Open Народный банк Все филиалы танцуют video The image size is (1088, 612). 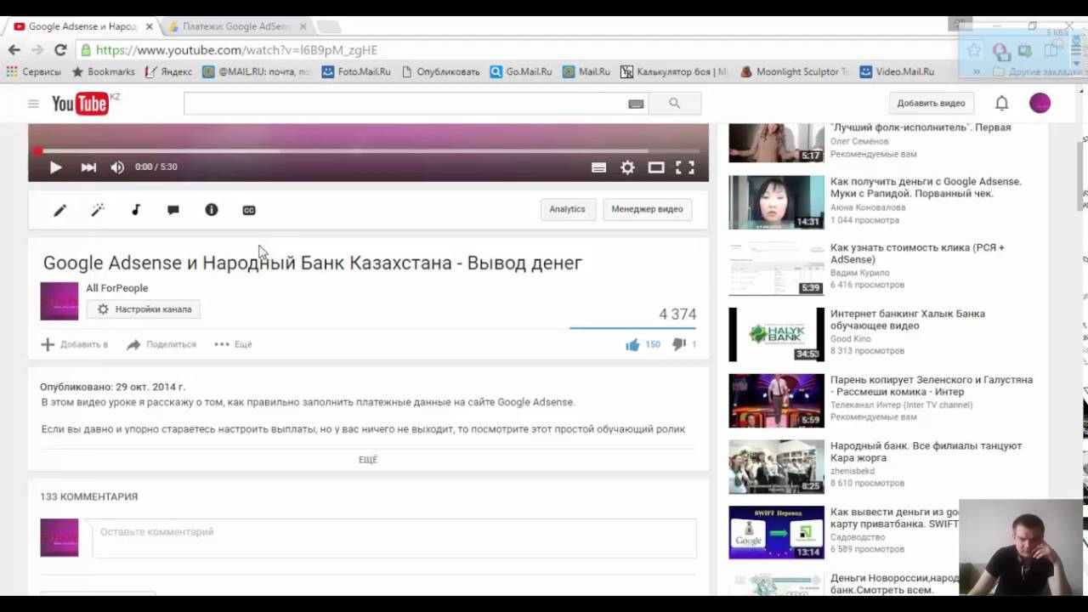click(x=926, y=451)
